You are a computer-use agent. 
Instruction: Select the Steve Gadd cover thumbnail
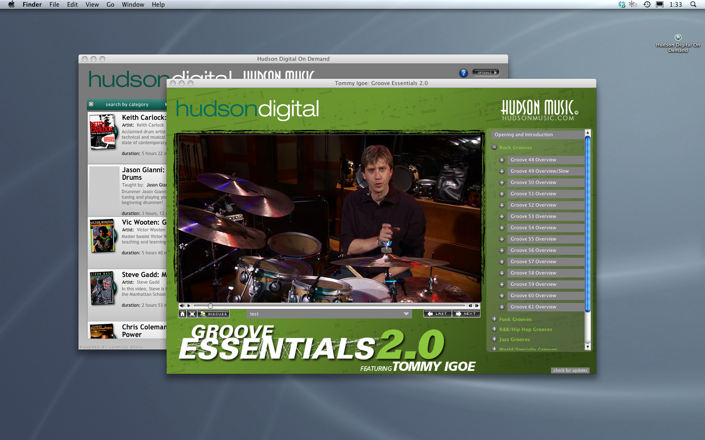102,288
